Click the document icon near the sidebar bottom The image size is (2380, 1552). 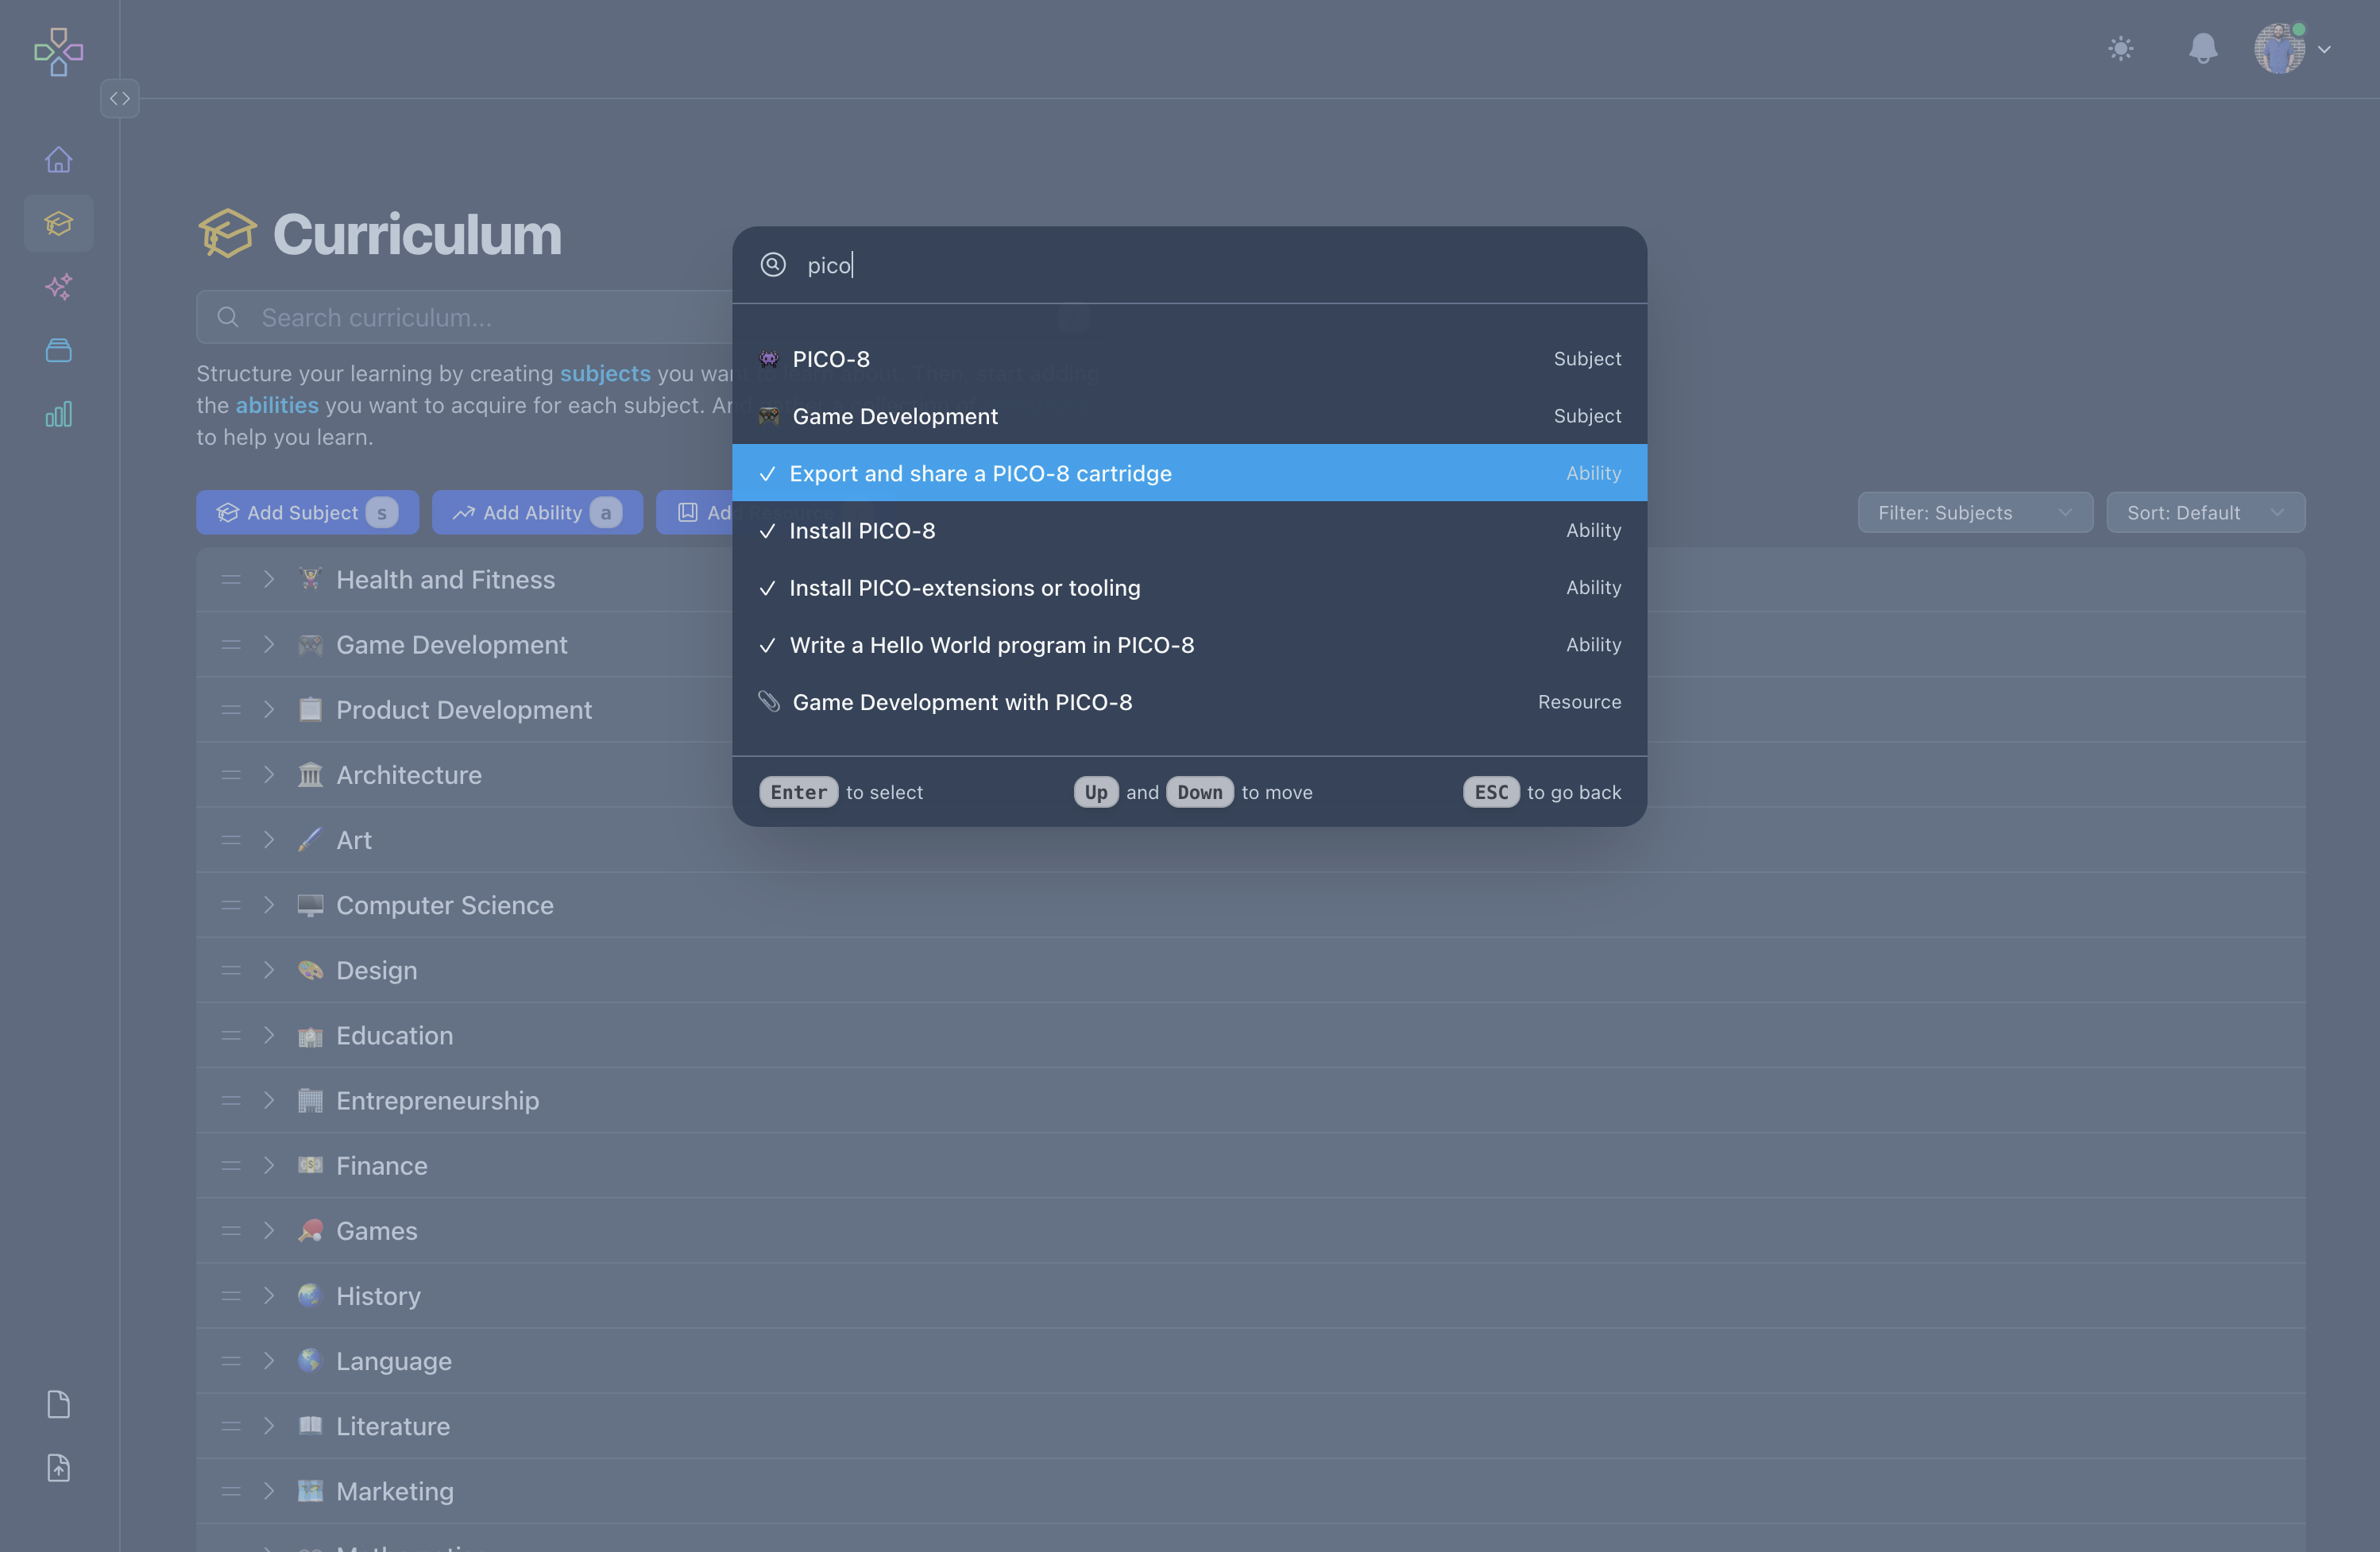pyautogui.click(x=58, y=1404)
